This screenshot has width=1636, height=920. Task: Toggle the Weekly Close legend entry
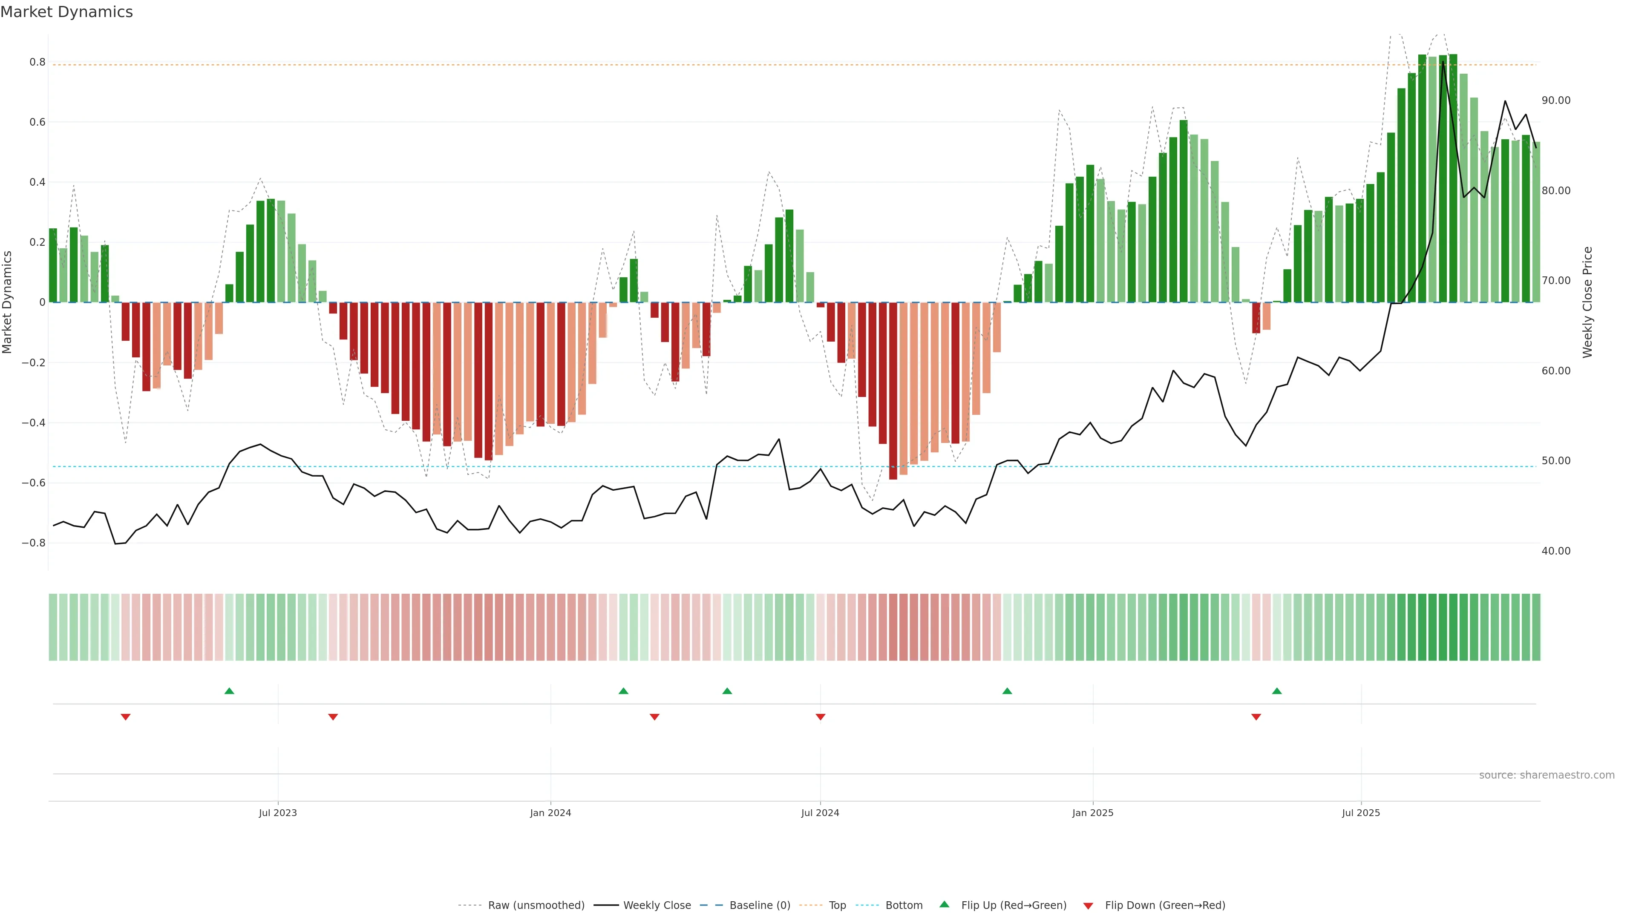coord(657,906)
